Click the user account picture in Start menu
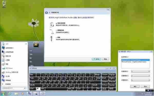The image size is (154, 96). pos(36,44)
